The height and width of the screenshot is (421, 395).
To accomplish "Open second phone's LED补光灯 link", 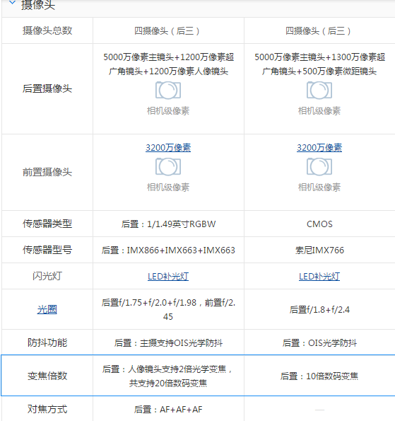I will [x=319, y=276].
